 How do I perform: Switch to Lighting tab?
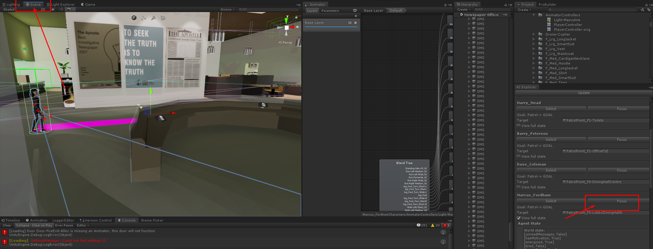11,5
